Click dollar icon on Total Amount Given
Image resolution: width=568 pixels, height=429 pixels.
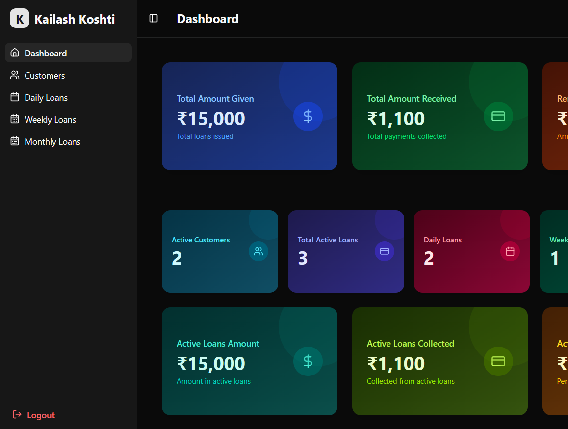coord(308,116)
